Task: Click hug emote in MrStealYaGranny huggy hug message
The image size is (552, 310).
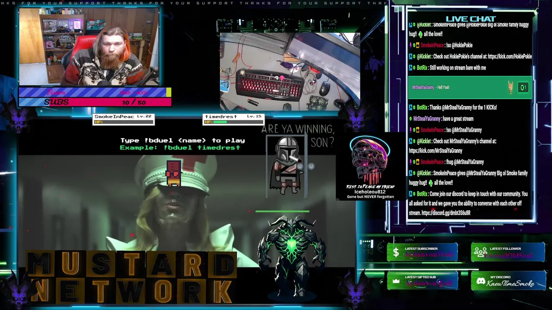Action: tap(430, 183)
